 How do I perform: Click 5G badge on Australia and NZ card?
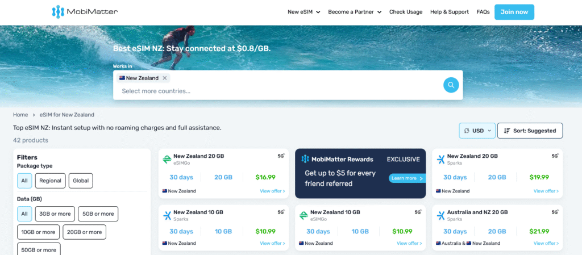555,212
